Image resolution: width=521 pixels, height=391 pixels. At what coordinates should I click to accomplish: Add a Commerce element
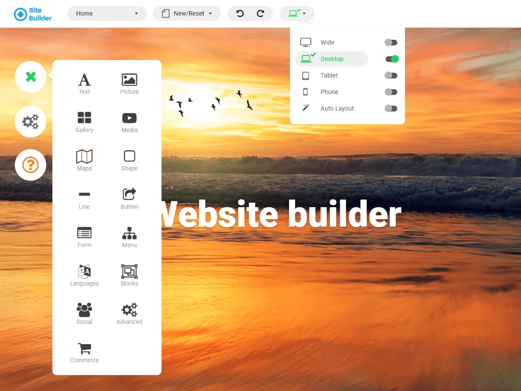tap(84, 352)
